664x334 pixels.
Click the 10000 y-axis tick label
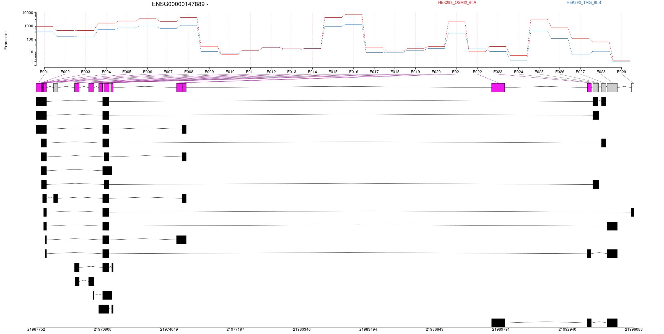click(x=28, y=13)
